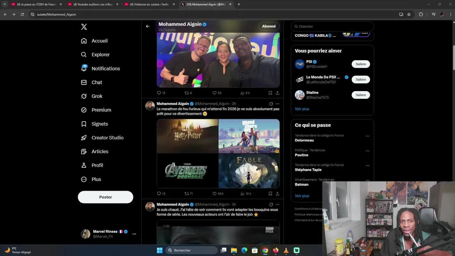This screenshot has height=256, width=455.
Task: Follow PSI account
Action: coord(360,64)
